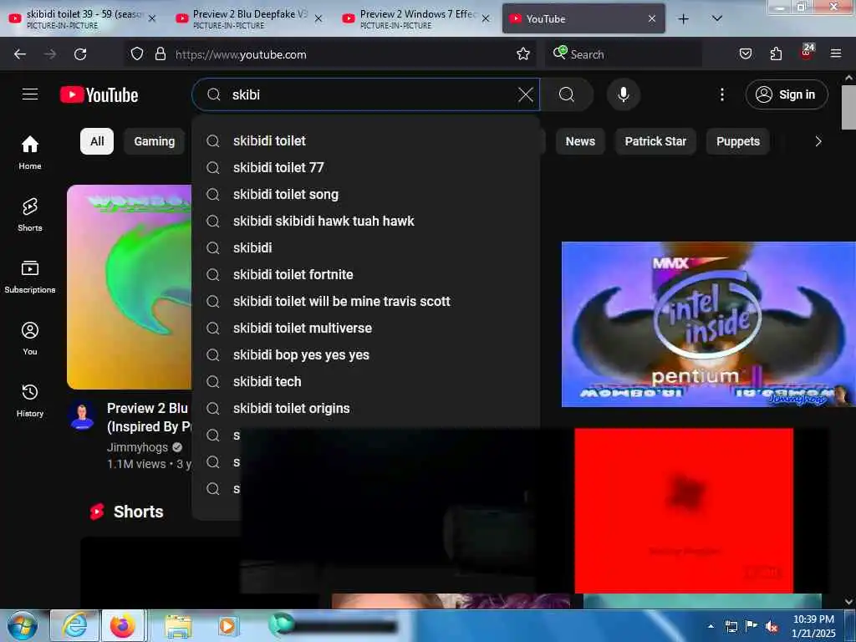Reload the page in Firefox
This screenshot has width=856, height=642.
pos(80,54)
